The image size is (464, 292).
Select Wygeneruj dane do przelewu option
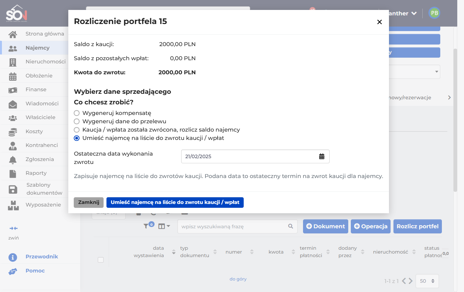(77, 121)
